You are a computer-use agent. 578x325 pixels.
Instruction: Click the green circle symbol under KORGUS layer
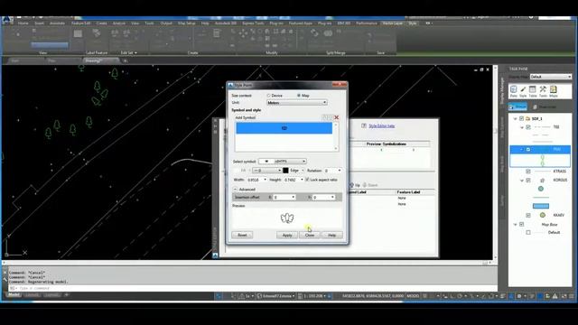pos(541,189)
